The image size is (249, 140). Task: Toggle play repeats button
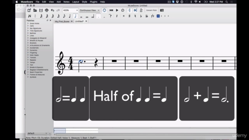coord(129,10)
